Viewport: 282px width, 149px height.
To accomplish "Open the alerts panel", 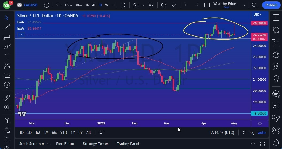I will click(x=276, y=30).
